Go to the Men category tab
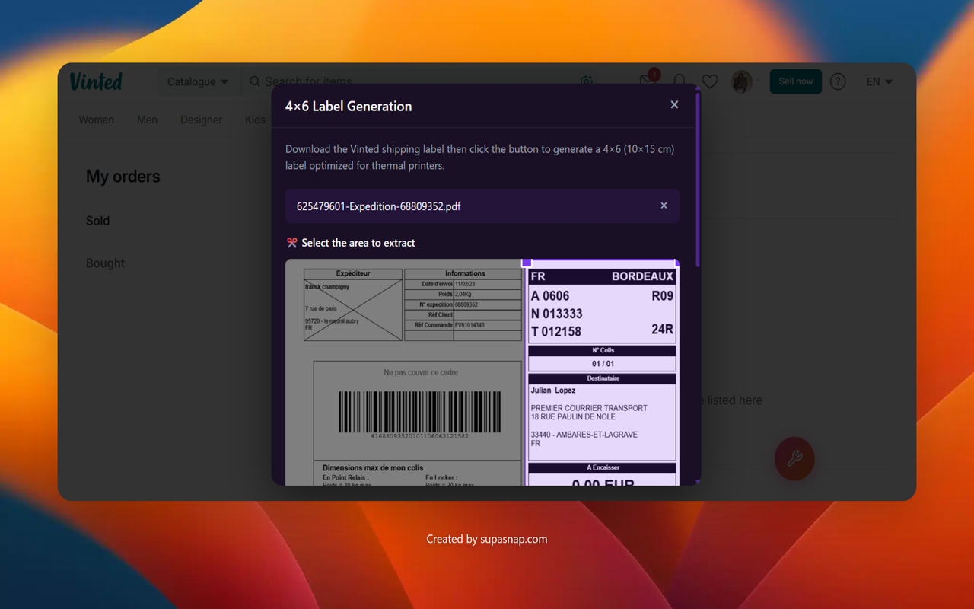This screenshot has height=609, width=974. click(147, 120)
